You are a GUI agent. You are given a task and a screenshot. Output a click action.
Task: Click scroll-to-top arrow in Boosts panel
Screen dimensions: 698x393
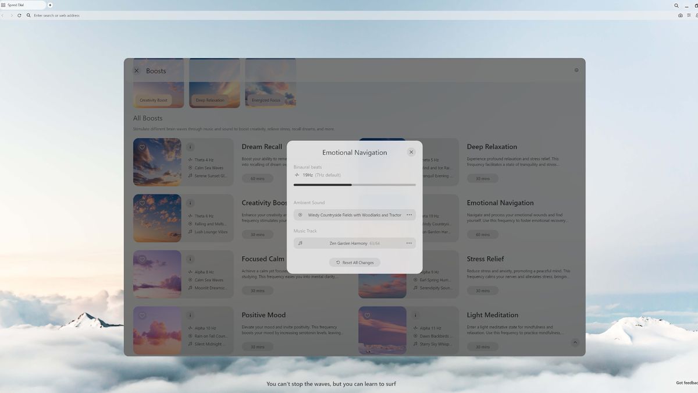(575, 342)
